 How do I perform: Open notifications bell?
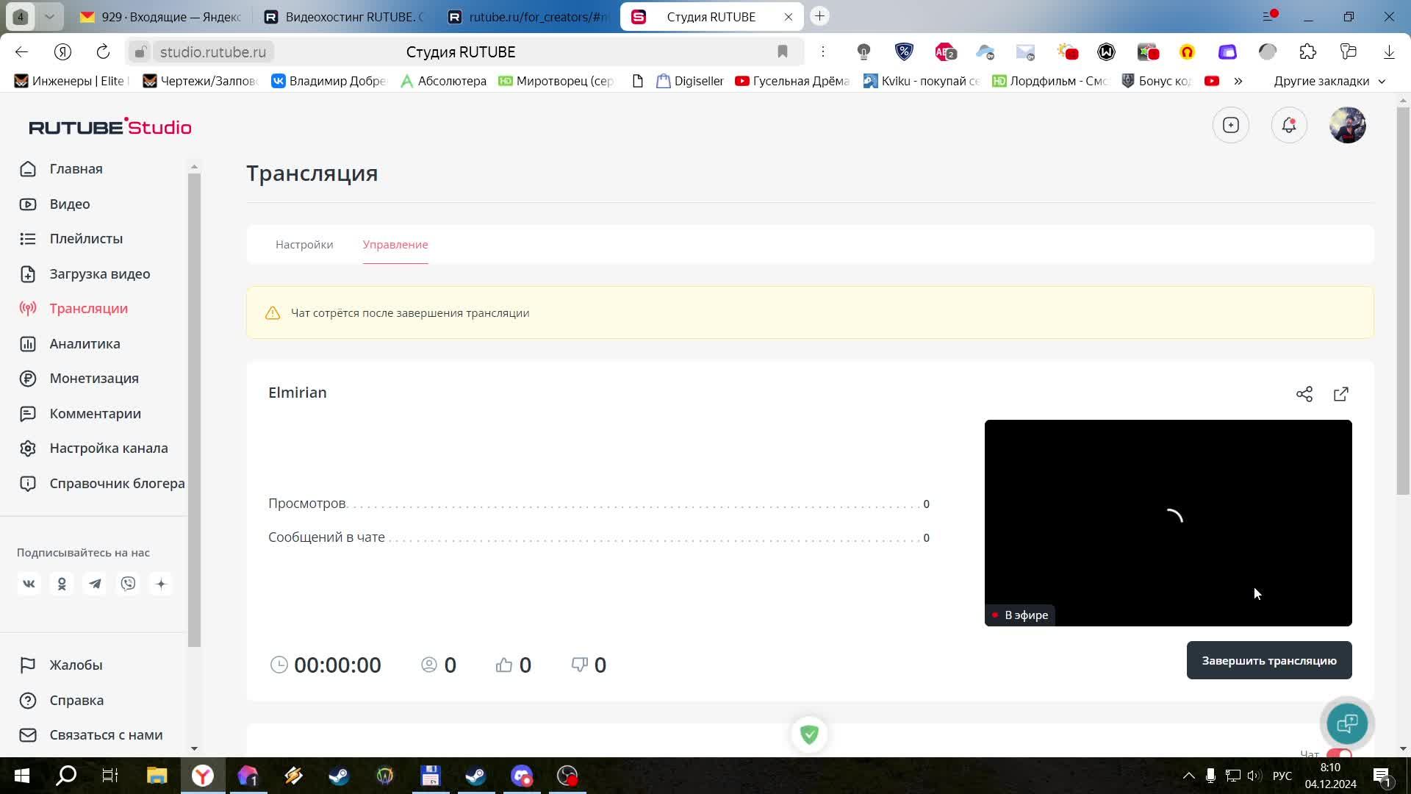[x=1289, y=125]
